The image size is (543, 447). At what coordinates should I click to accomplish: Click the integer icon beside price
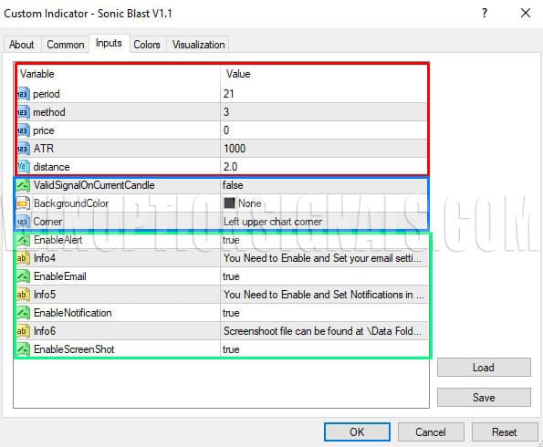click(23, 130)
